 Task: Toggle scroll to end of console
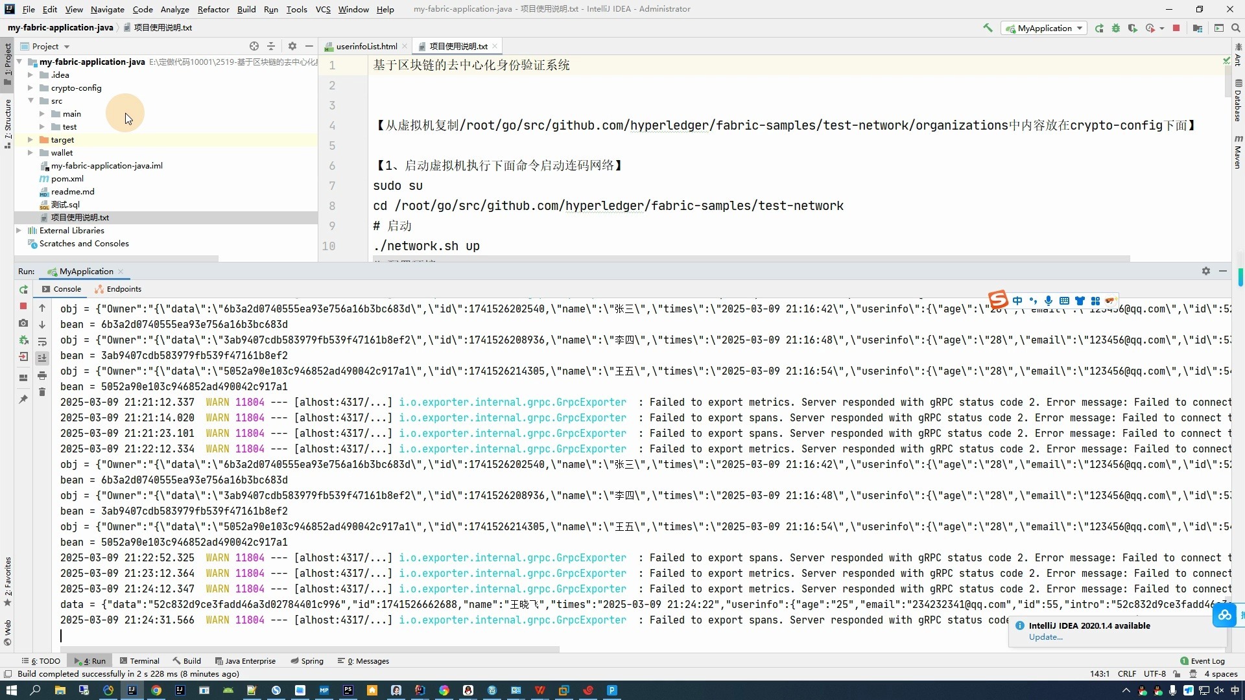(42, 358)
